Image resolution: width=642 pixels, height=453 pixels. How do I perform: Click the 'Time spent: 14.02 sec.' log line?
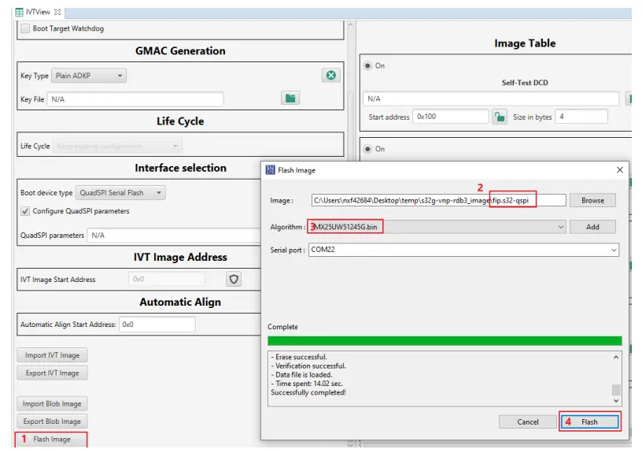coord(307,384)
